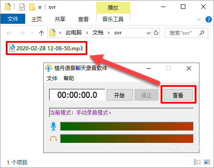Open recent locations dropdown arrow
Screen dimensions: 214x168
(32, 33)
